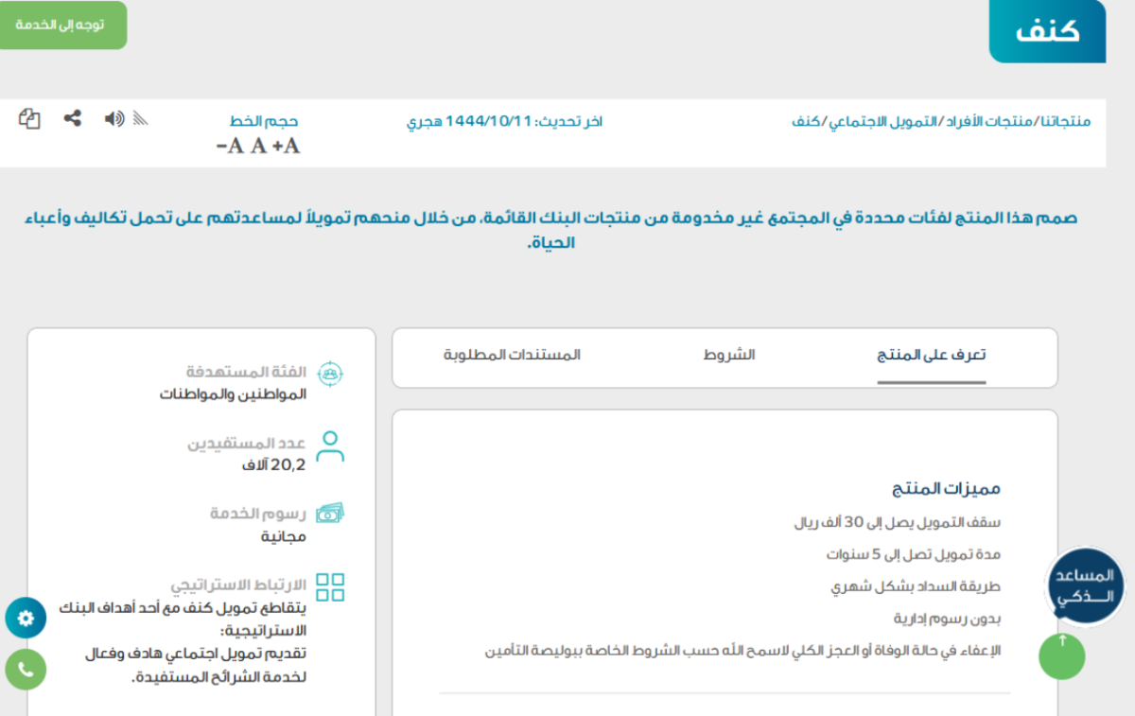Click the copy page icon
Viewport: 1135px width, 716px height.
pyautogui.click(x=29, y=119)
